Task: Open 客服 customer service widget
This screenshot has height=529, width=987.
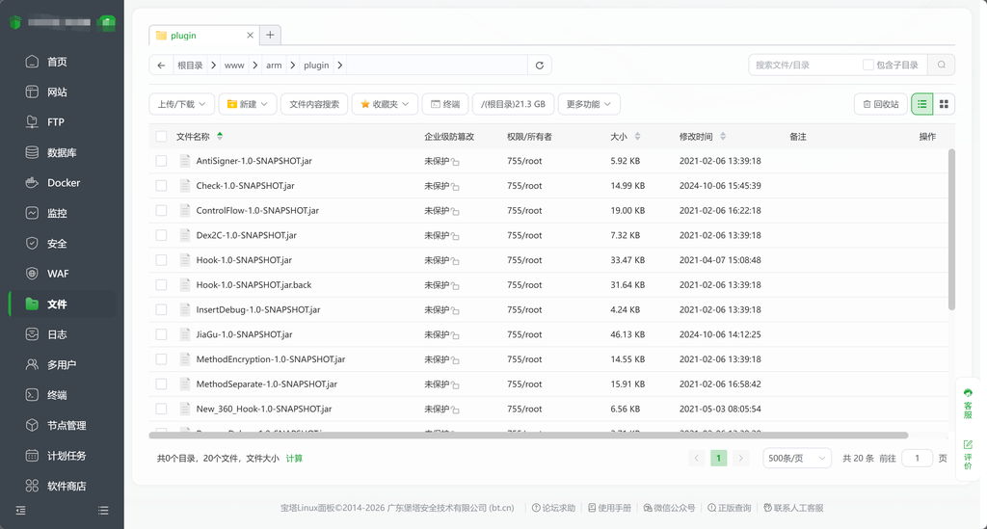Action: coord(968,403)
